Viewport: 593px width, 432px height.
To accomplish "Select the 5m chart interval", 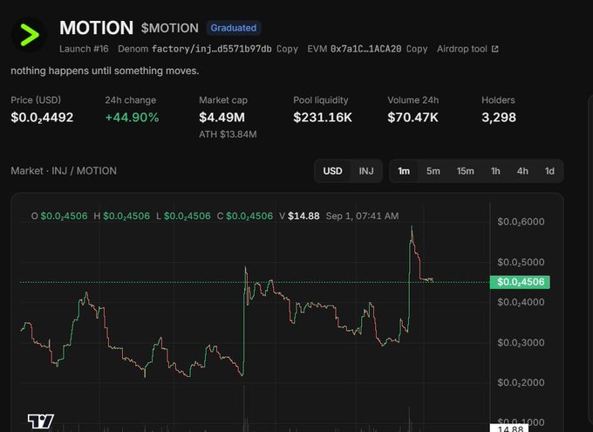I will pyautogui.click(x=433, y=171).
